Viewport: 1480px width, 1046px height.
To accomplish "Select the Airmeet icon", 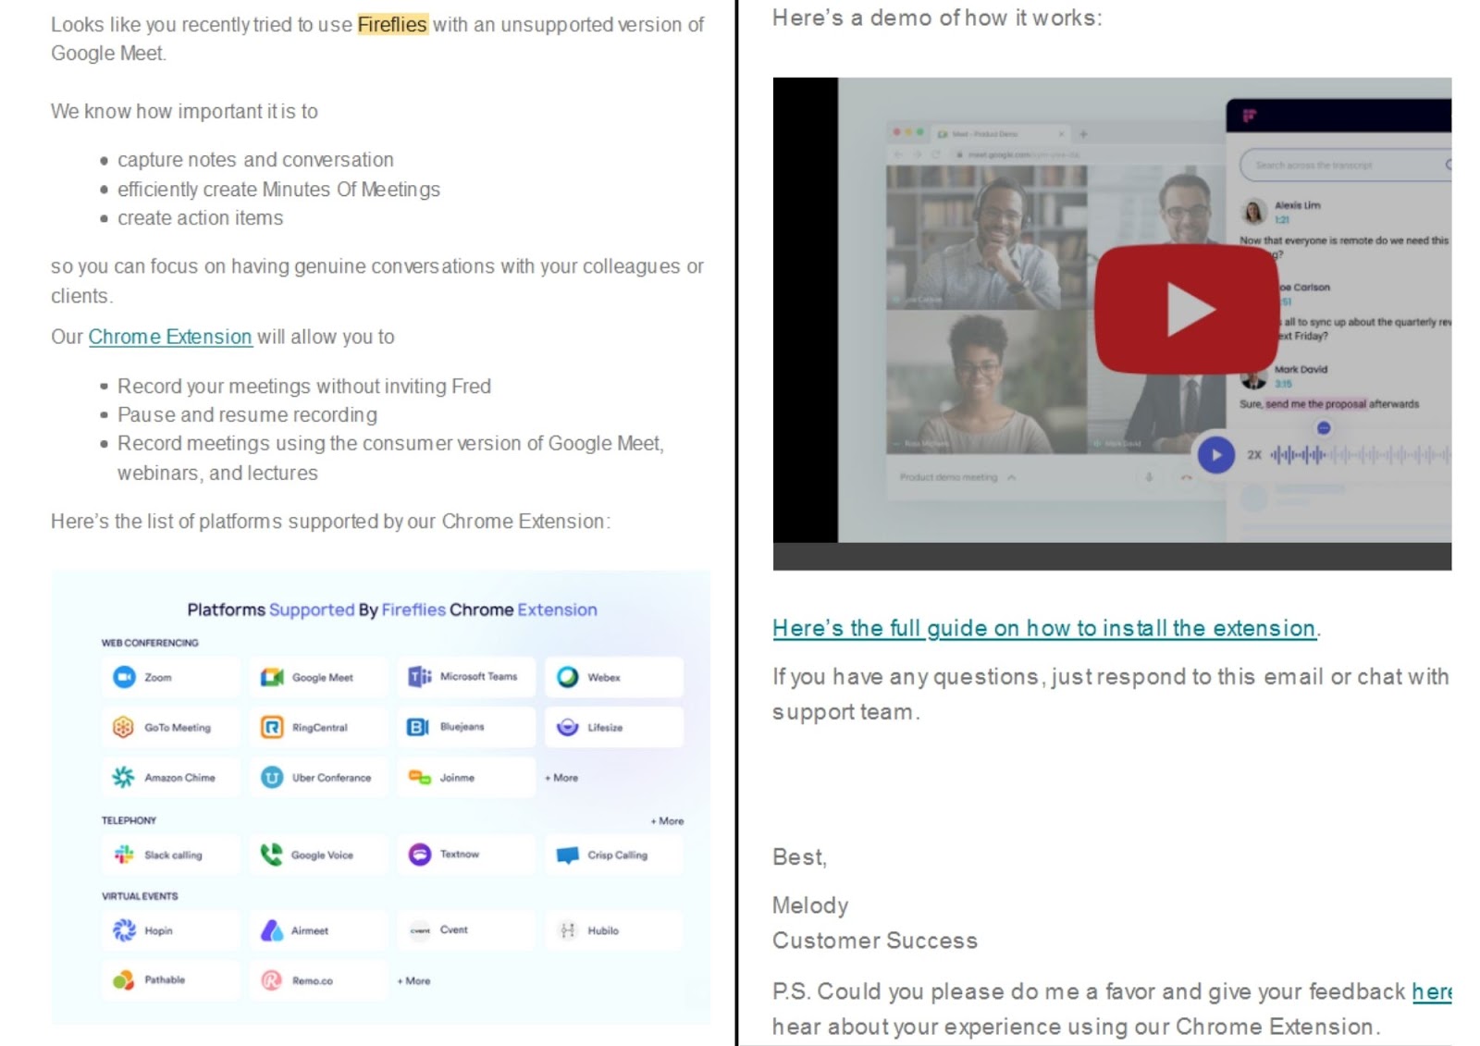I will click(x=272, y=930).
